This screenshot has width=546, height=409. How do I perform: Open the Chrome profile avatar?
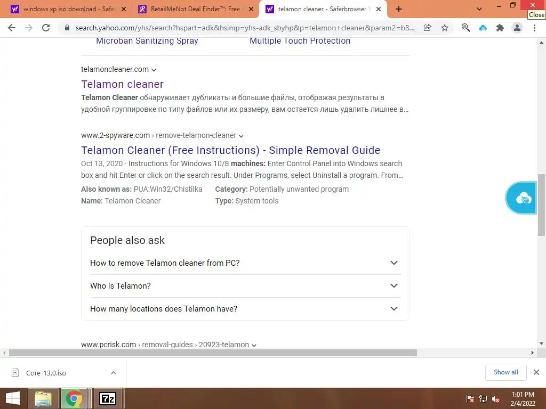(x=517, y=28)
